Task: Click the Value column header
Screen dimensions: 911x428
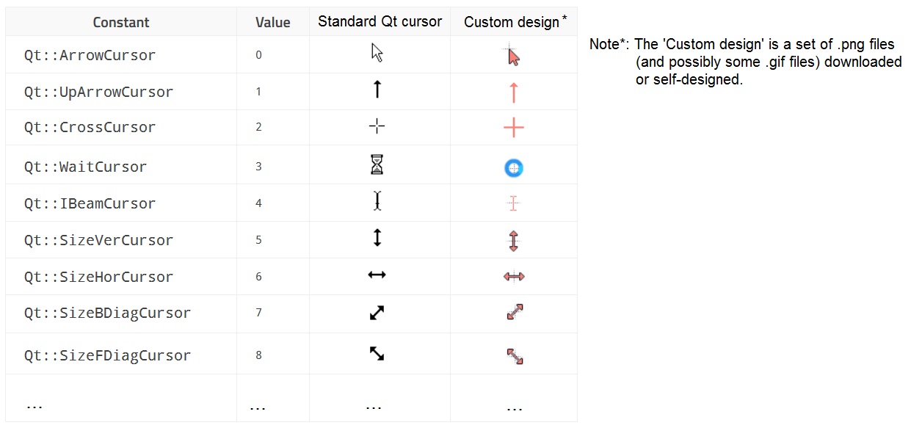Action: 273,22
